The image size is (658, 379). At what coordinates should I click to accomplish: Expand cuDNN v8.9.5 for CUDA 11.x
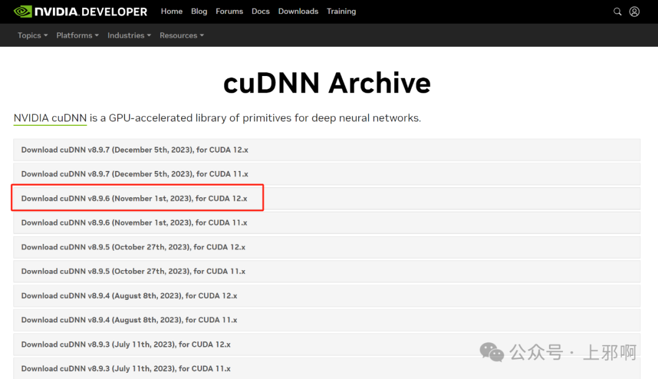click(327, 271)
